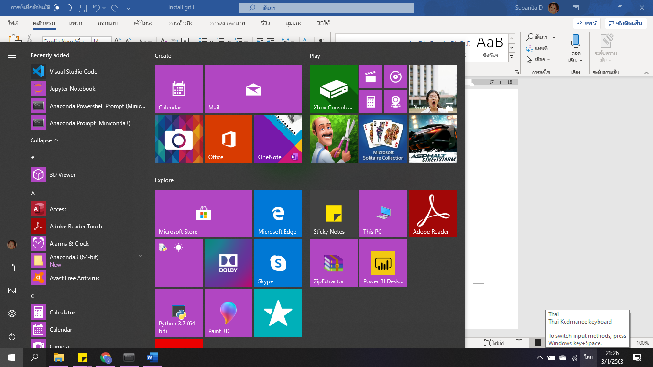The height and width of the screenshot is (367, 653).
Task: Open the Gardenscapes game tile
Action: click(334, 139)
